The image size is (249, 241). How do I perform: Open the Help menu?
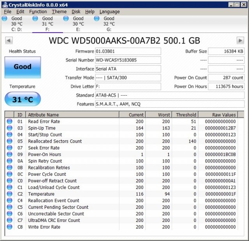pyautogui.click(x=90, y=12)
